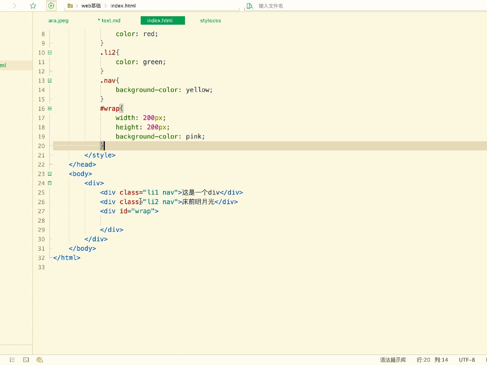The height and width of the screenshot is (365, 487).
Task: Select the index.html tab
Action: [x=163, y=21]
